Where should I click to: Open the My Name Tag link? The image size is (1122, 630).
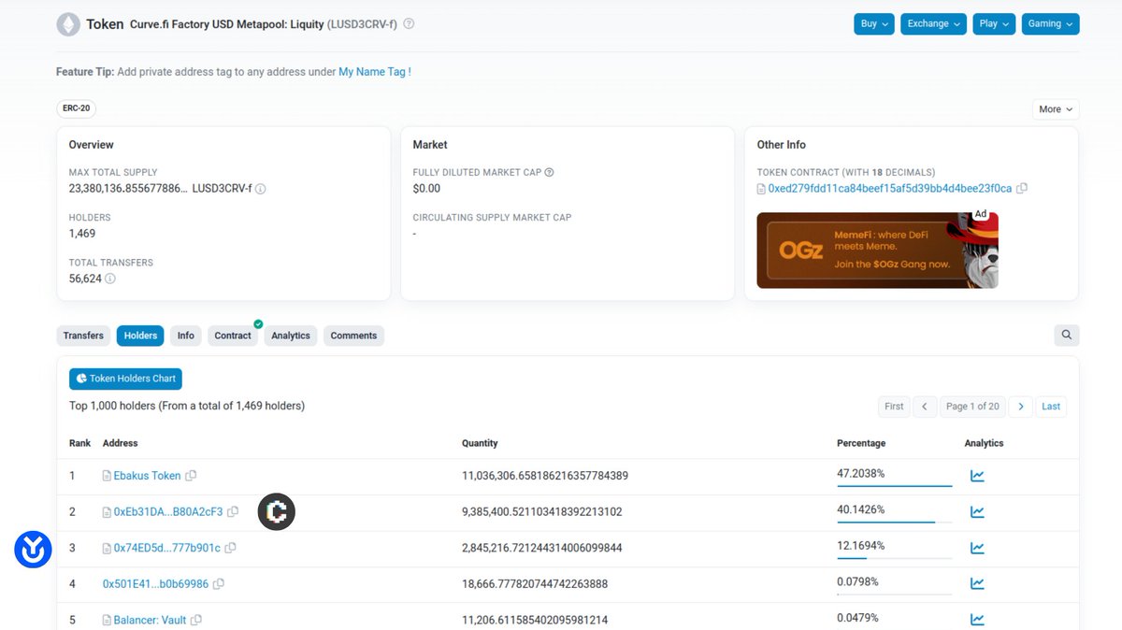click(x=375, y=72)
